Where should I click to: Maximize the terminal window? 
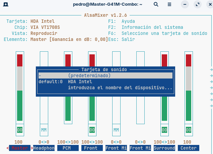[198, 4]
